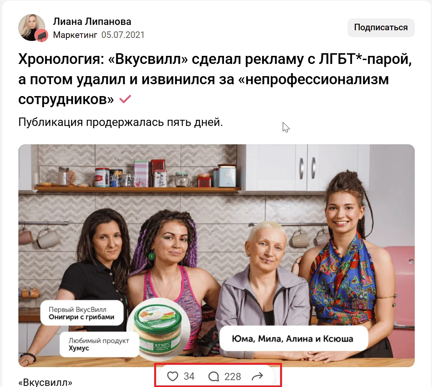Screen dimensions: 432x387
Task: Click the subtitle Публикация продержалась пять дней
Action: point(121,122)
